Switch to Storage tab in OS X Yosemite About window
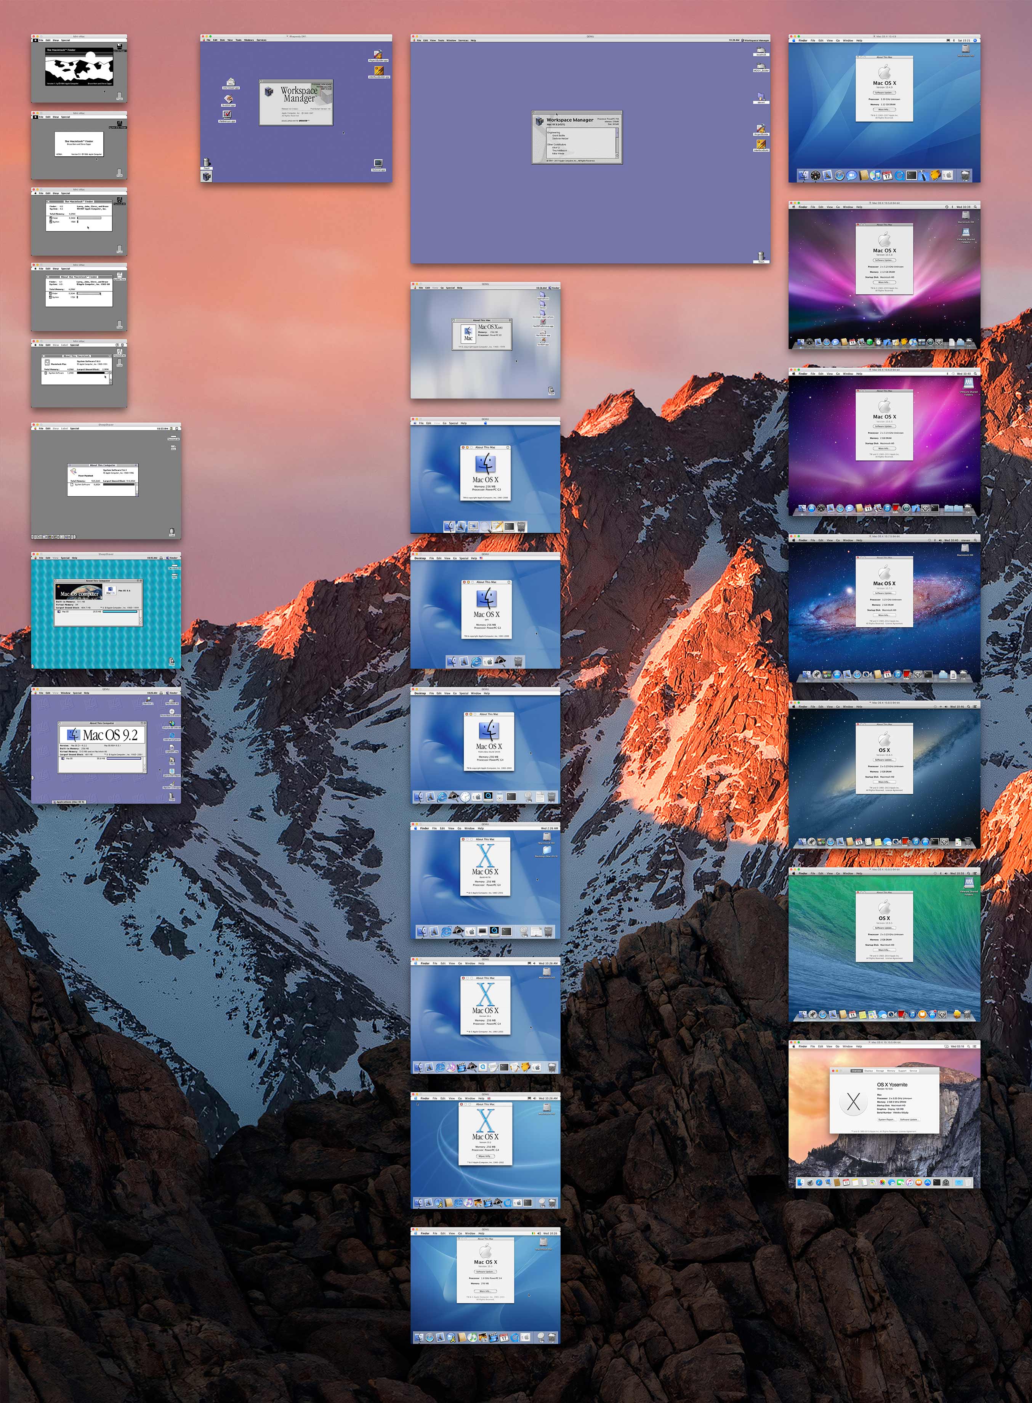 coord(880,1071)
